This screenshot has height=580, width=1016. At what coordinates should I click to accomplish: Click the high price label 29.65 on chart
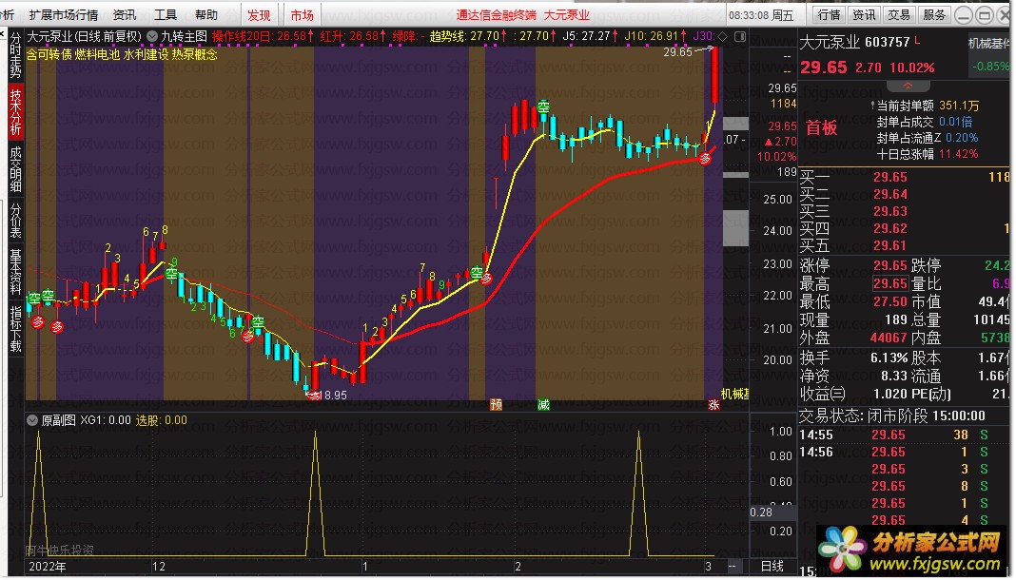pyautogui.click(x=677, y=51)
